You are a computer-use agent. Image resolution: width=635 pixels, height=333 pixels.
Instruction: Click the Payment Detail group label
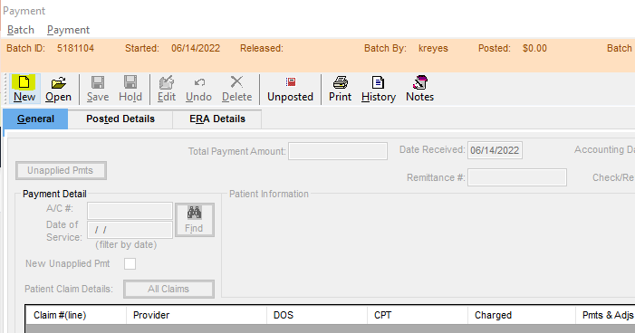(54, 194)
